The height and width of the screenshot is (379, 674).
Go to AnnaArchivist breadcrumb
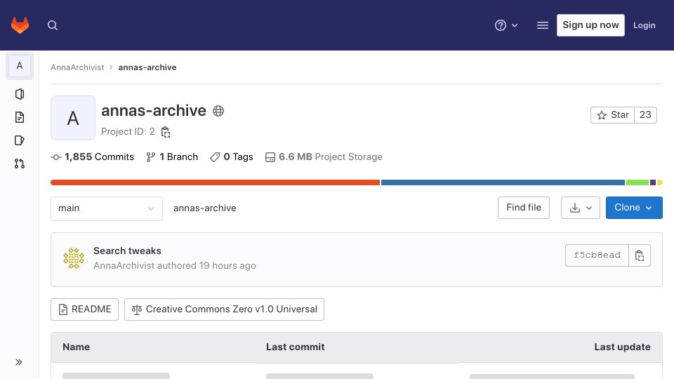pos(77,67)
